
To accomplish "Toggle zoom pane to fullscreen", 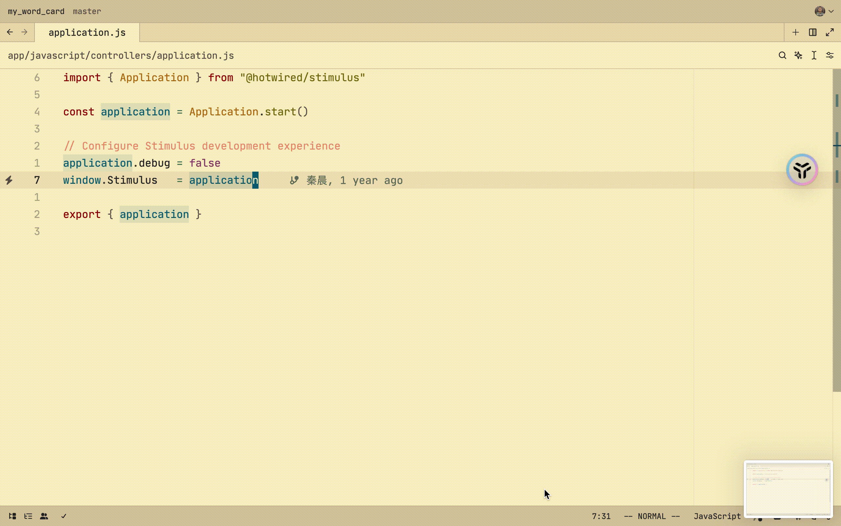I will 830,32.
